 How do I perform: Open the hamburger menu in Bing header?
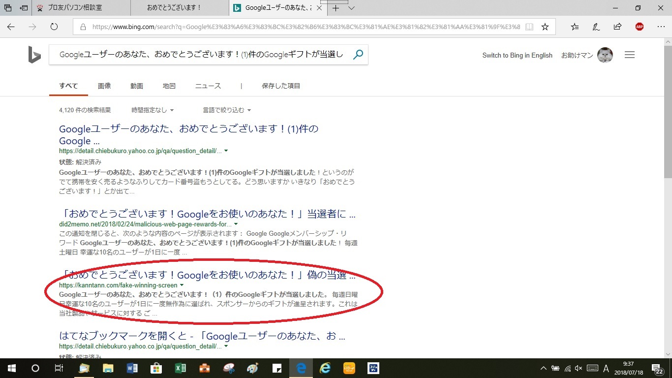pyautogui.click(x=630, y=55)
